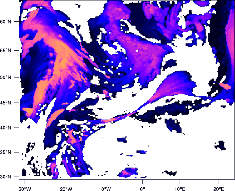Screen dimensions: 235x191
Task: Click the 60°N latitude label
Action: pos(6,21)
